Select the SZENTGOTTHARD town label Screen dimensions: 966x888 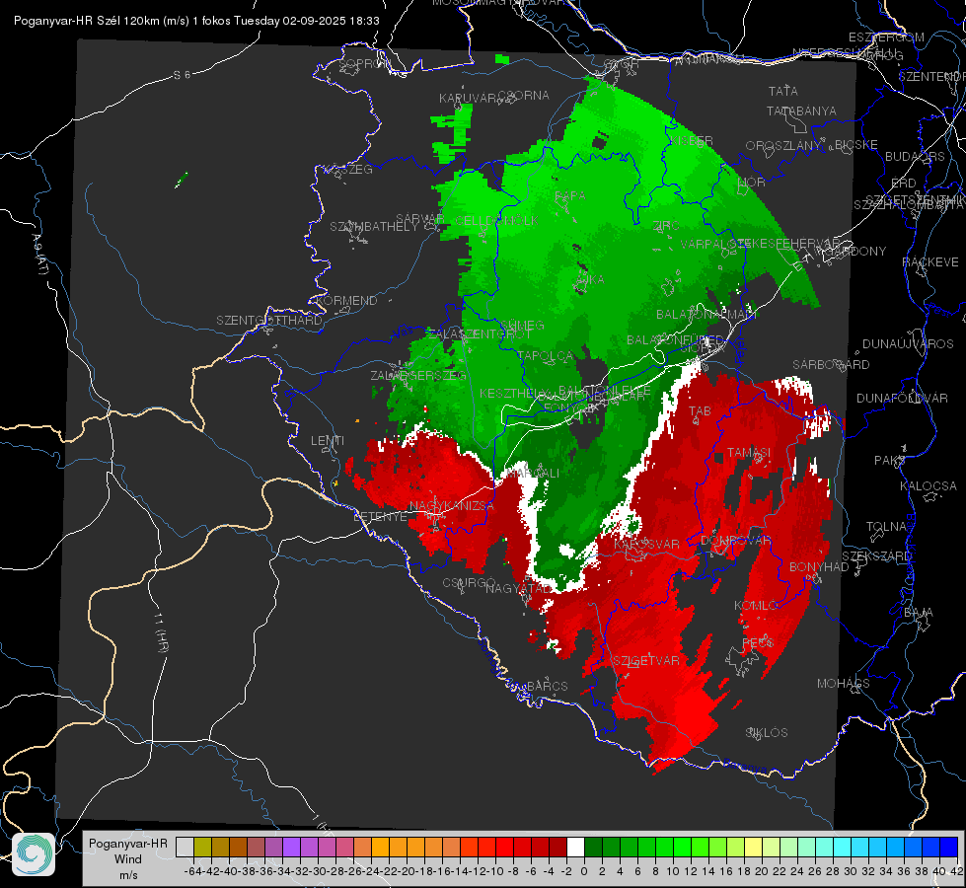269,321
